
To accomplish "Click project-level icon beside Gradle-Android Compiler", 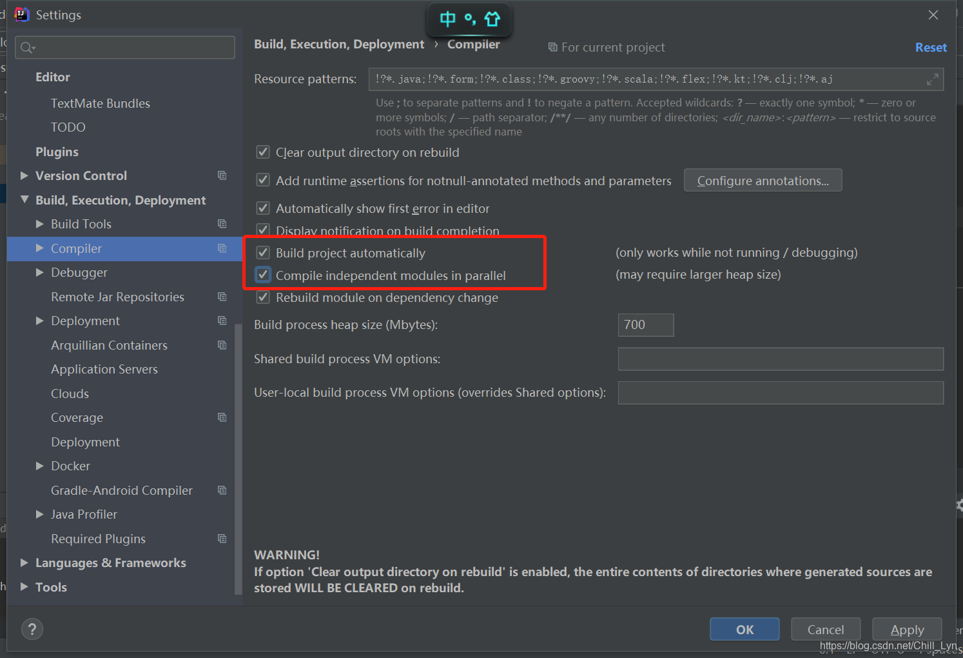I will [222, 490].
